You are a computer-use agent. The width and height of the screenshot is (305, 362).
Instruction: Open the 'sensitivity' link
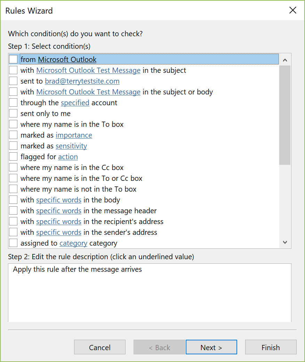pyautogui.click(x=71, y=146)
